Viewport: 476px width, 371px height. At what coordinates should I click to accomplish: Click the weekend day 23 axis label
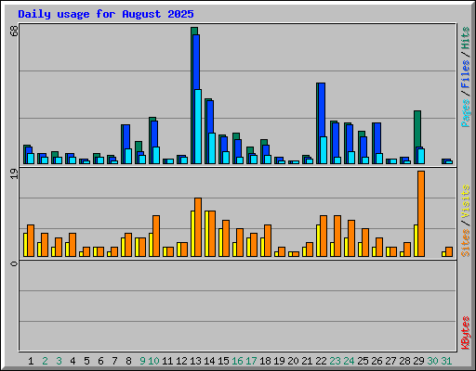pyautogui.click(x=335, y=361)
